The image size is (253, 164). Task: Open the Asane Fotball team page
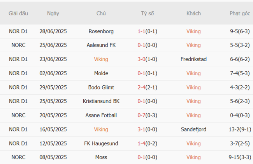[101, 115]
